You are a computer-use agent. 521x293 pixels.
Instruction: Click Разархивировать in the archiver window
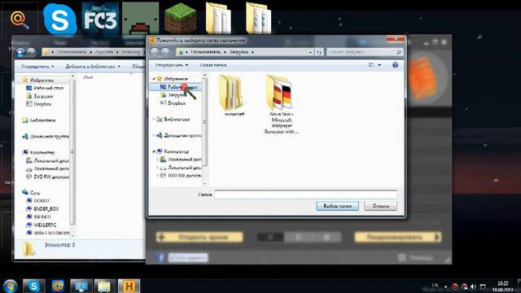398,237
